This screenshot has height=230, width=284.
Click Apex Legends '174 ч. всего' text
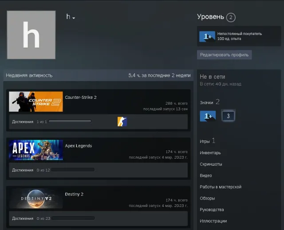tap(177, 152)
